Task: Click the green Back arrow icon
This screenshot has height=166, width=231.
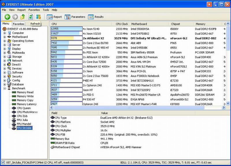Action: (8, 17)
